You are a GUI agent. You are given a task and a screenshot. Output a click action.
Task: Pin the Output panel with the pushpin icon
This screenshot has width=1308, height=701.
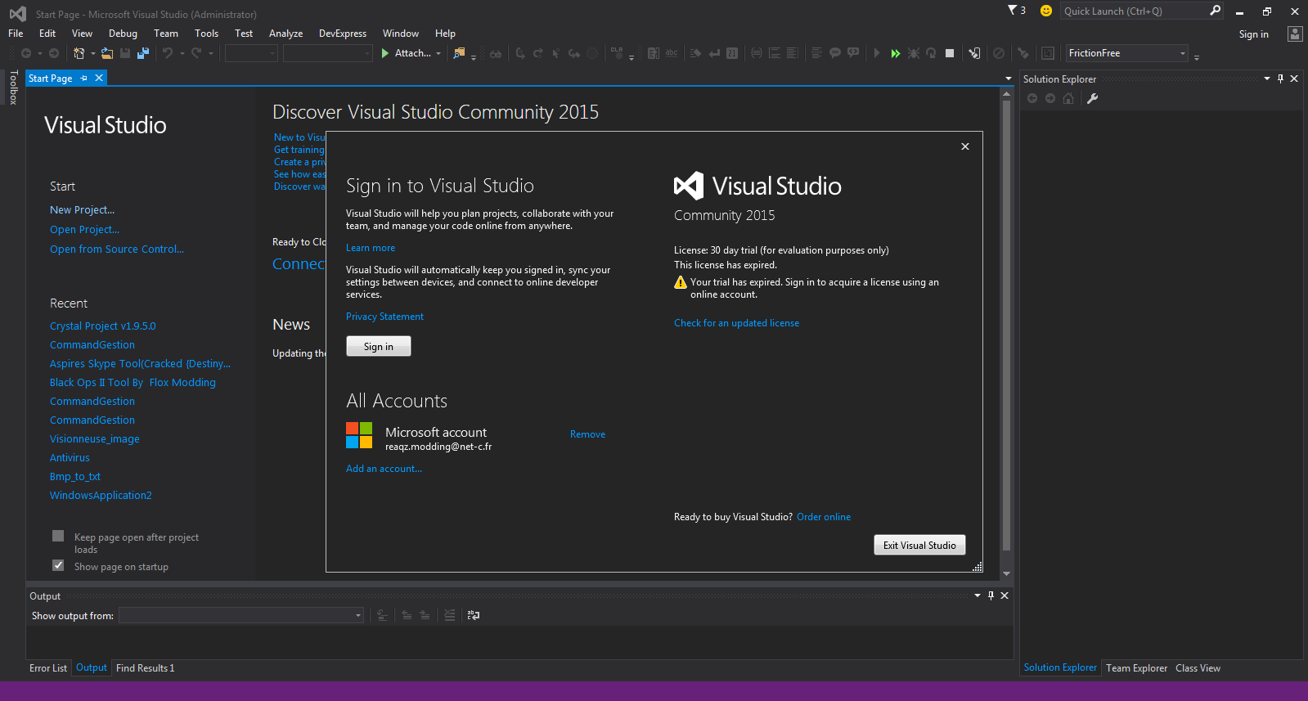991,595
